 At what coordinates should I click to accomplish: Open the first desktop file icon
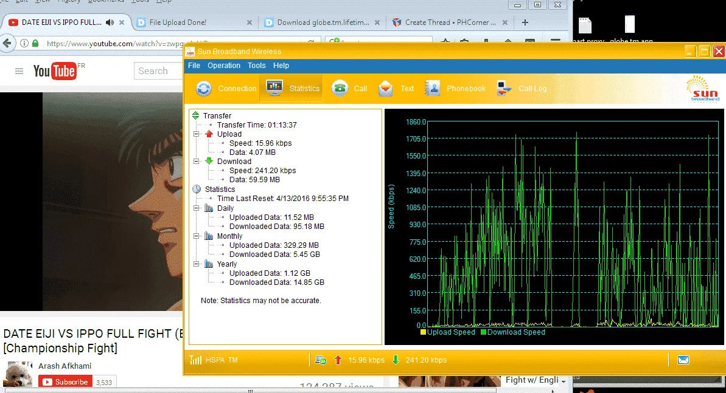click(585, 26)
